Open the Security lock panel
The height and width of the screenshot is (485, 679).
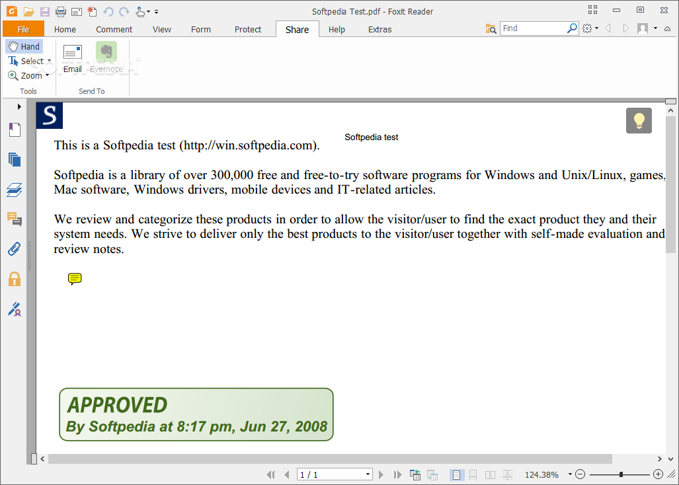[x=15, y=279]
